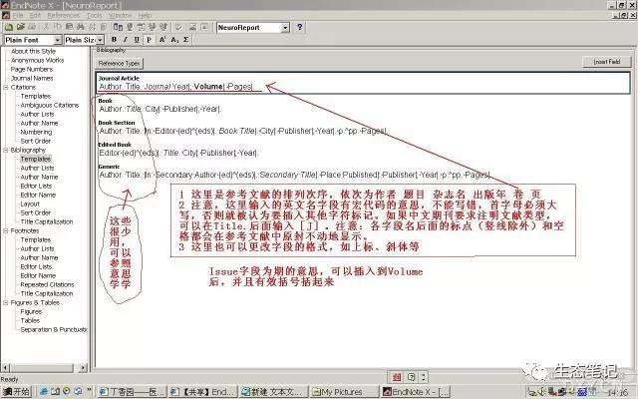
Task: Select Figures under Figures & Tables
Action: (31, 311)
